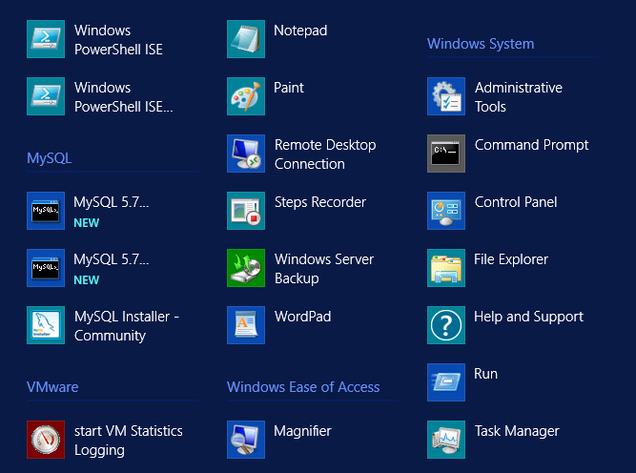The height and width of the screenshot is (473, 636).
Task: Start the Steps Recorder icon
Action: [246, 211]
